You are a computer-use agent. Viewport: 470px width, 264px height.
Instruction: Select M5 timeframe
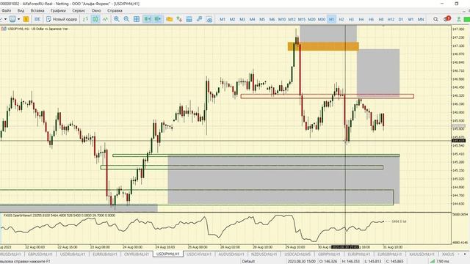tap(262, 19)
